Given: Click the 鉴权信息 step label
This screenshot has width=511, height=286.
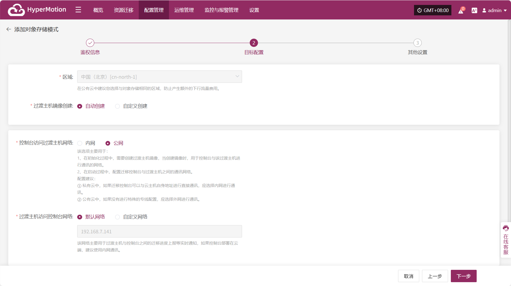Looking at the screenshot, I should point(90,52).
